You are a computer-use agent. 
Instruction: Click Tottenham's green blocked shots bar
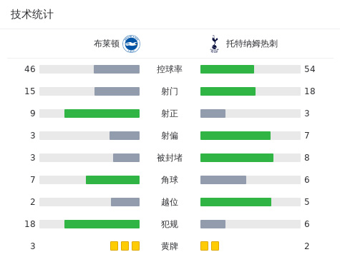(237, 158)
